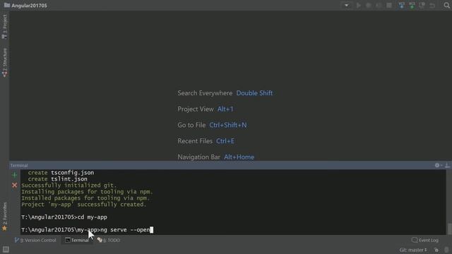Click the Debug bug icon in toolbar
This screenshot has height=254, width=452.
[x=369, y=5]
